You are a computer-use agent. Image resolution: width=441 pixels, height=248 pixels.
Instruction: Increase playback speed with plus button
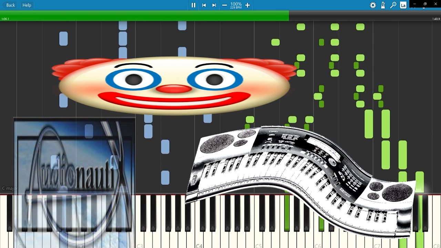[247, 5]
